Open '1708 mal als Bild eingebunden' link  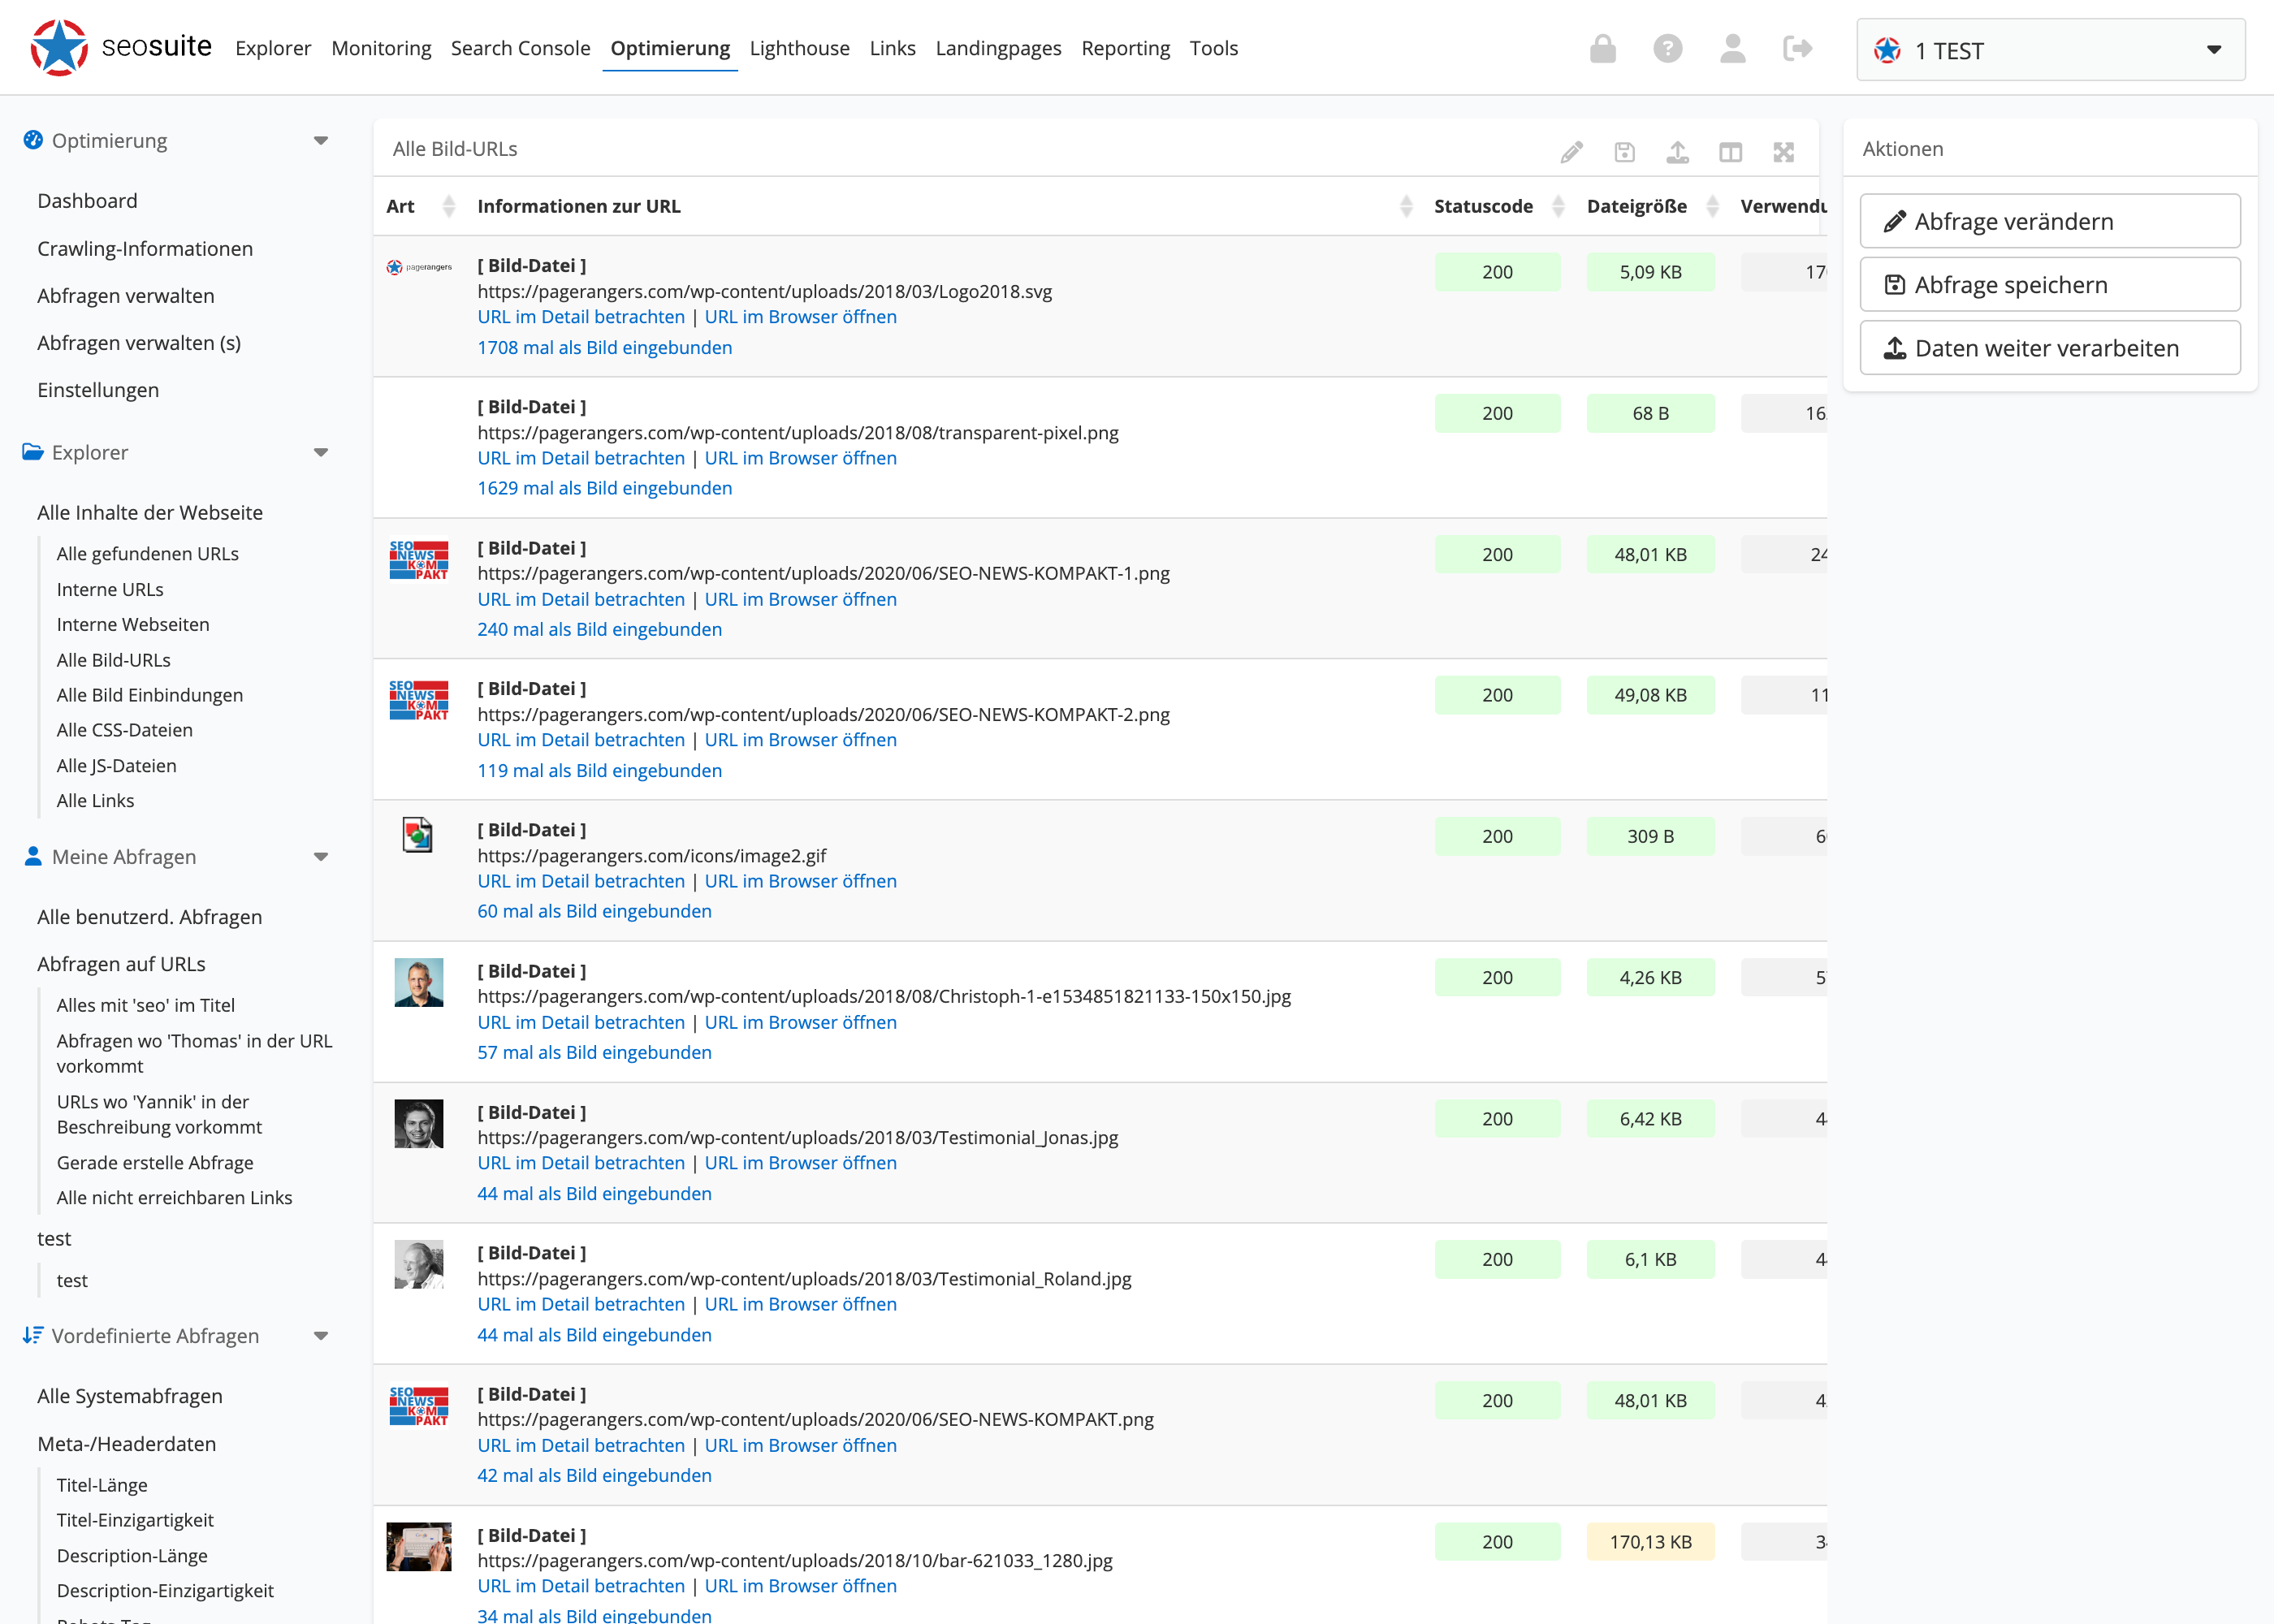coord(604,347)
